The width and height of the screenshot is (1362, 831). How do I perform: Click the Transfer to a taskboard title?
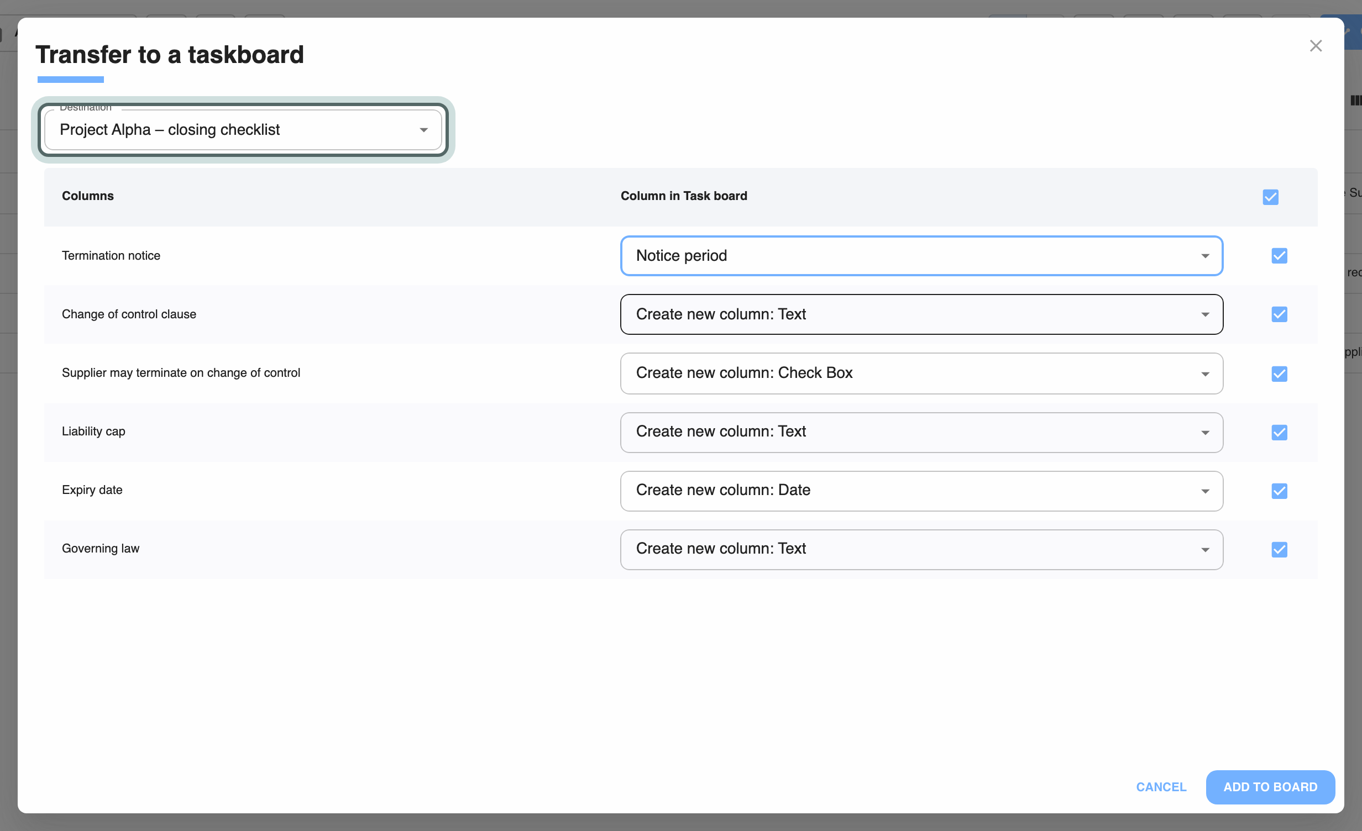point(170,55)
